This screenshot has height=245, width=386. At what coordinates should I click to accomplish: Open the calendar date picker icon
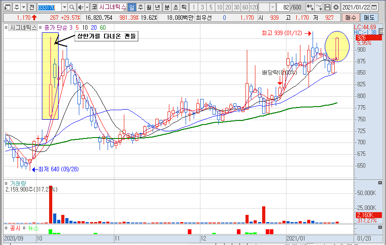point(380,8)
